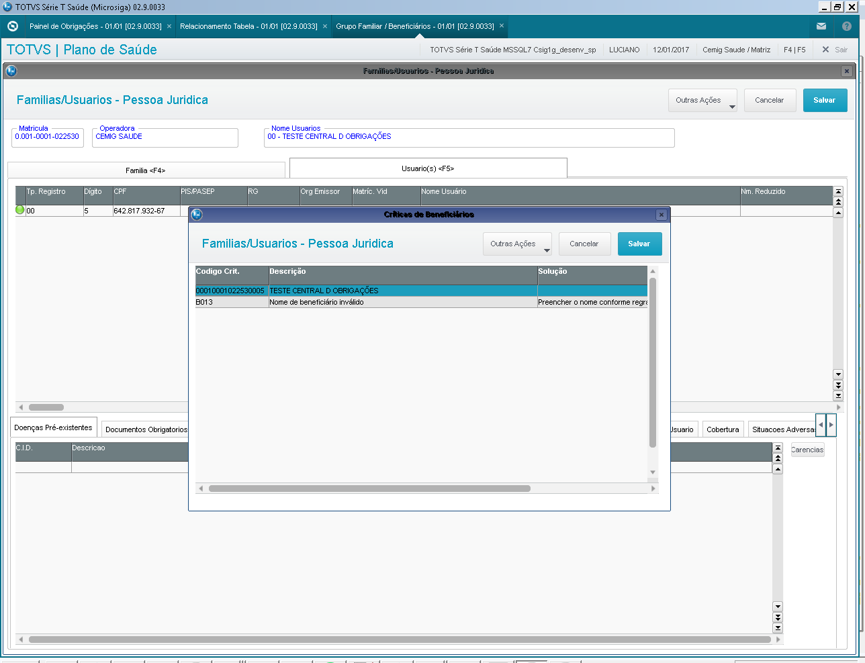865x663 pixels.
Task: Click Cancelar in the Críticas de Beneficiários dialog
Action: coord(584,244)
